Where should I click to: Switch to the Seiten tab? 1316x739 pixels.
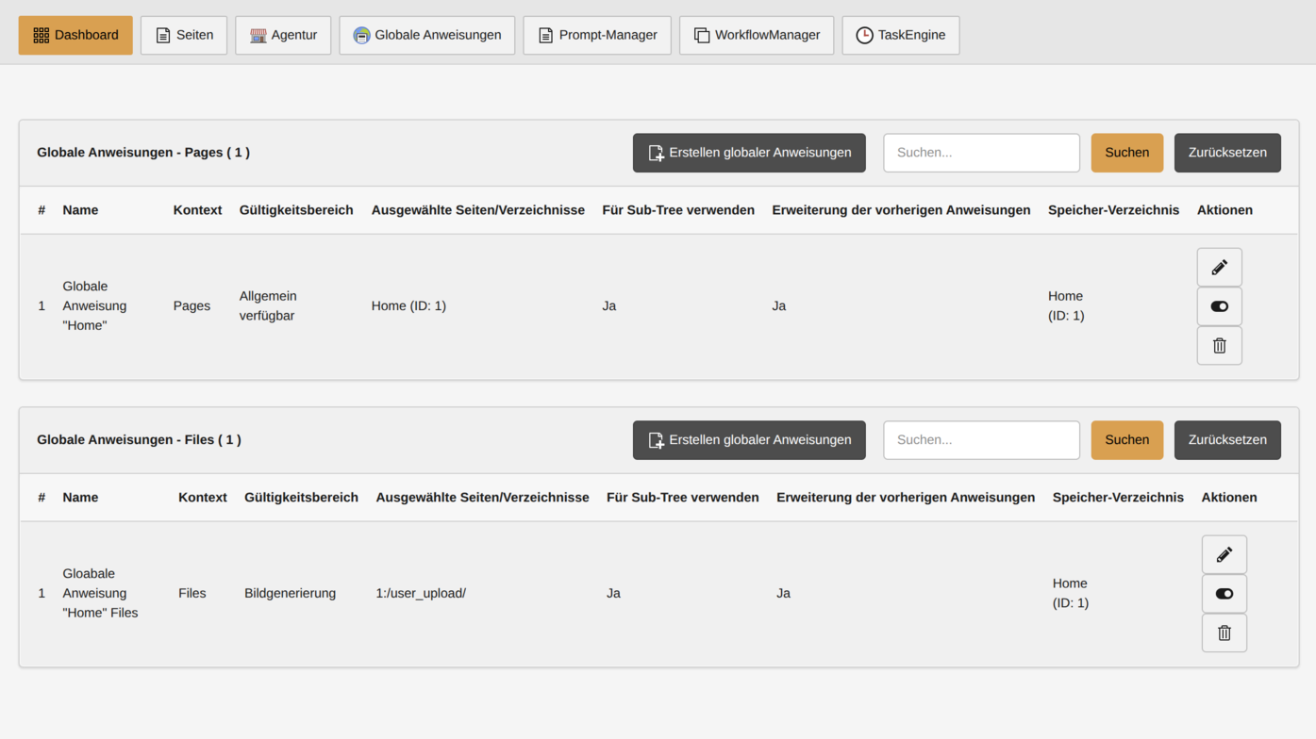pos(184,35)
